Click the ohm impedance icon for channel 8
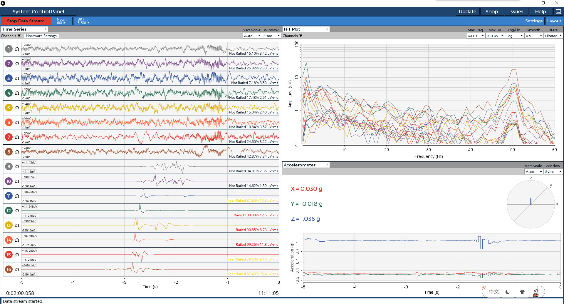 17,152
